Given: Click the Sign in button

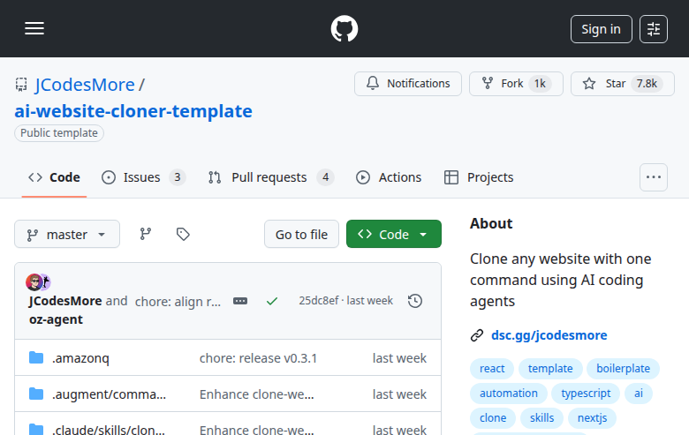Looking at the screenshot, I should [x=602, y=29].
